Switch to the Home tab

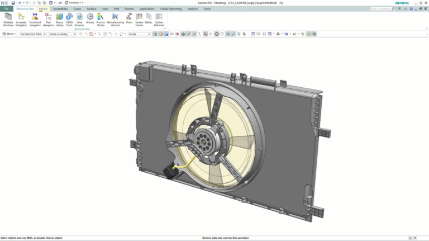pos(43,9)
